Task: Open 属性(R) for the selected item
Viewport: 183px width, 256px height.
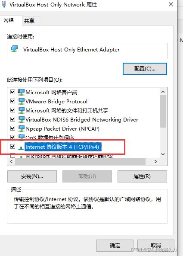Action: [x=142, y=176]
